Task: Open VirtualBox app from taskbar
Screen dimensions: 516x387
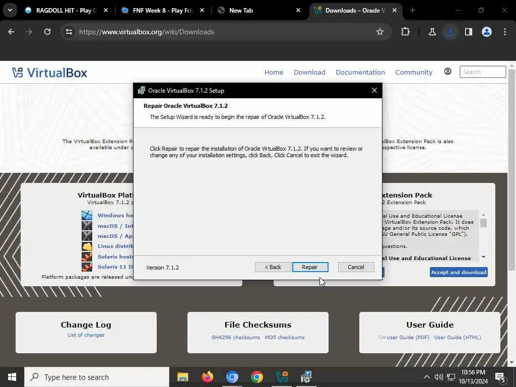Action: tap(282, 377)
